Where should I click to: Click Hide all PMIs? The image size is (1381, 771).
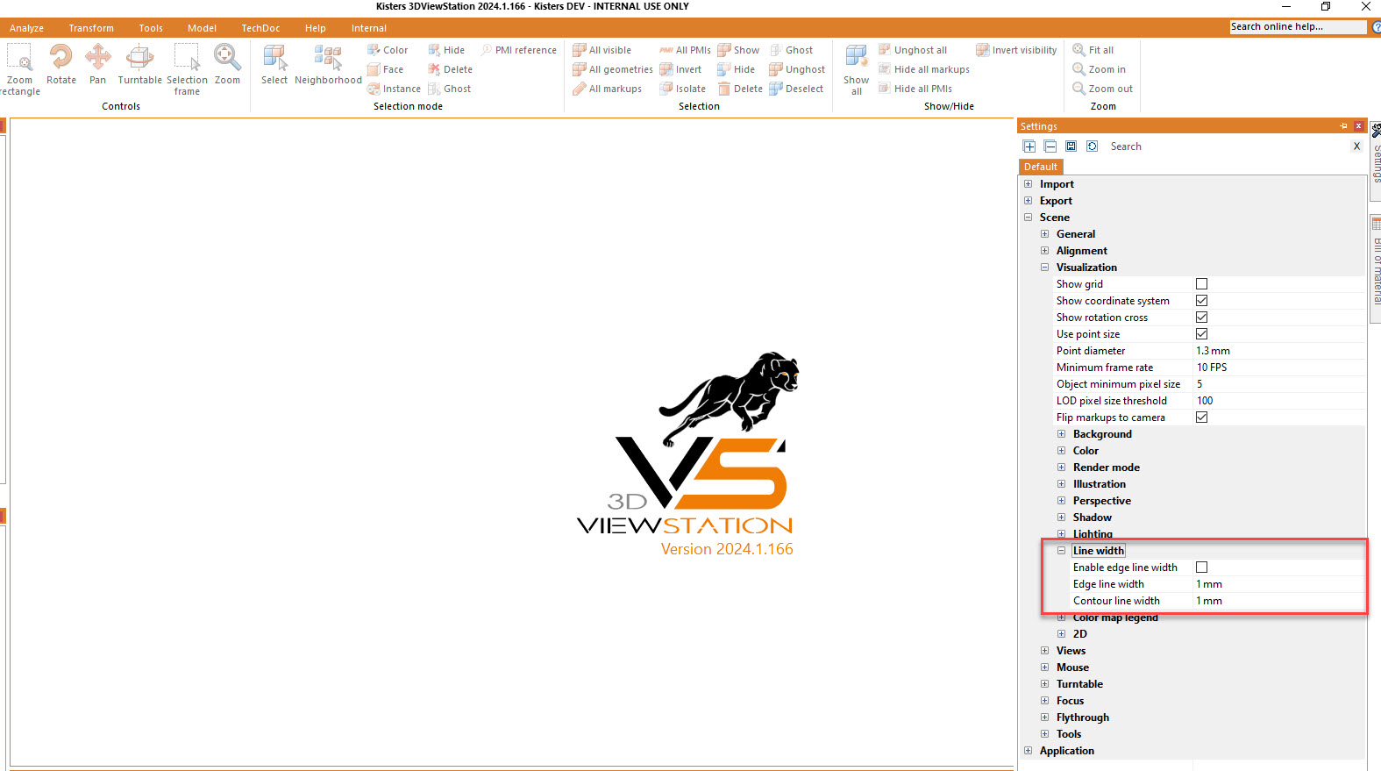915,89
